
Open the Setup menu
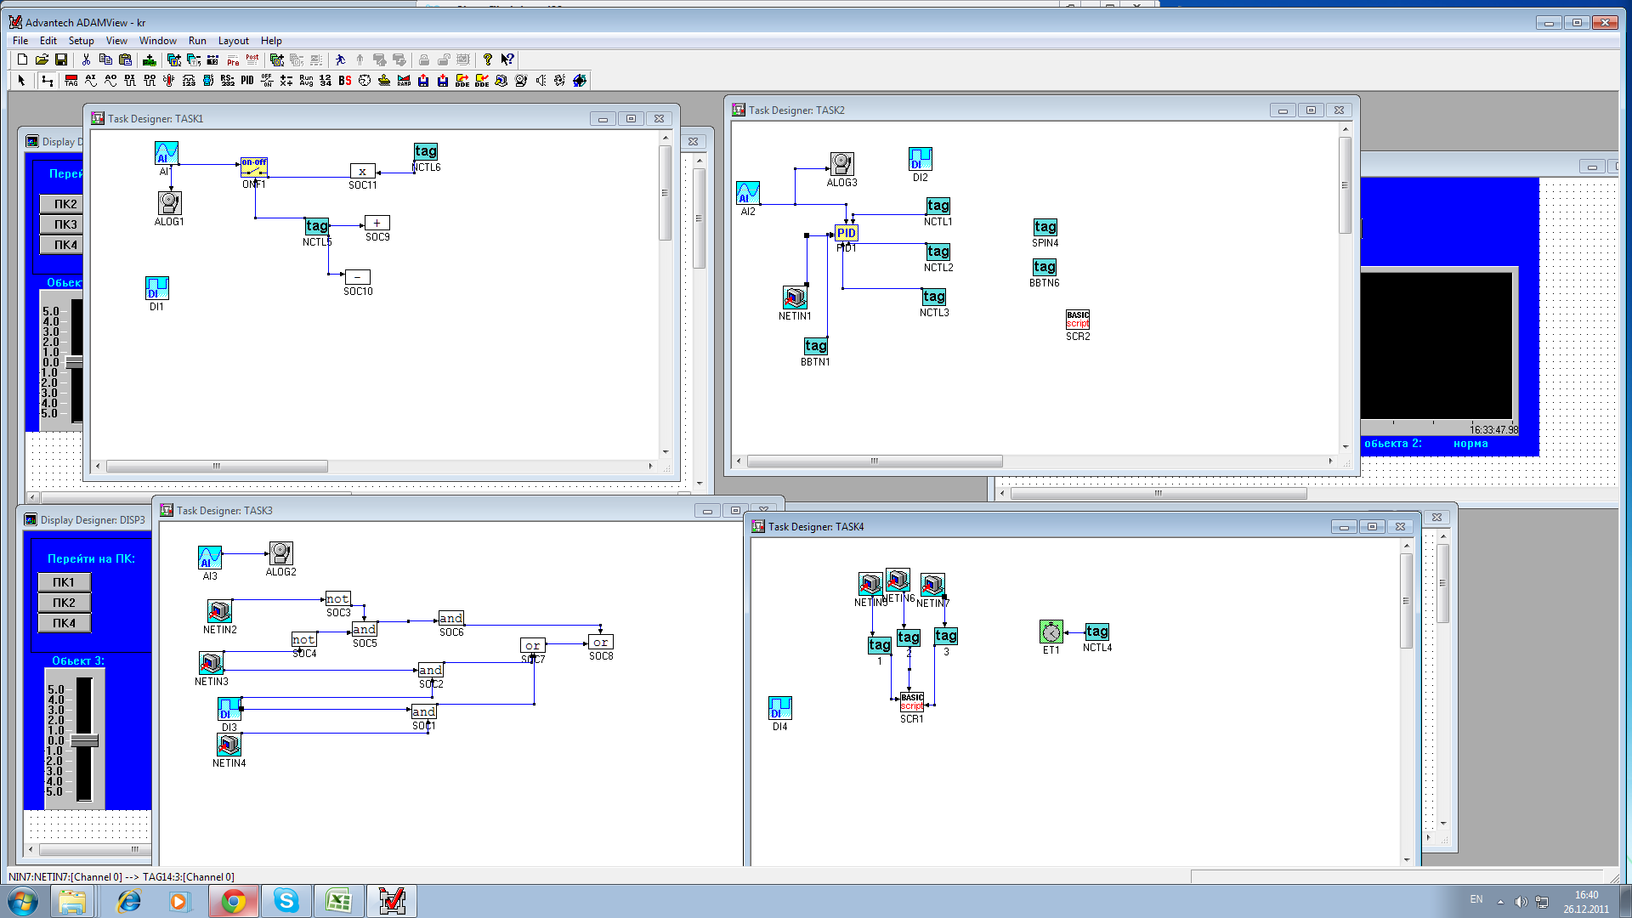click(x=81, y=41)
